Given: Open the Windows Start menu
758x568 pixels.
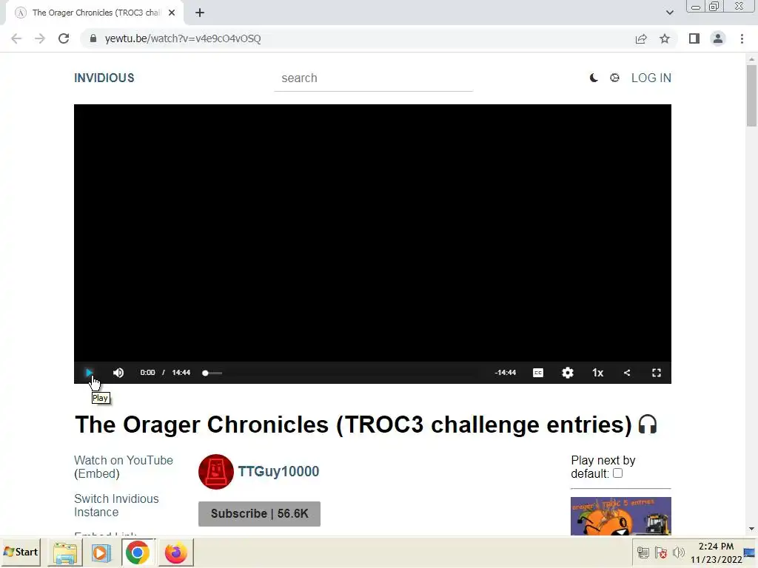Looking at the screenshot, I should (20, 552).
